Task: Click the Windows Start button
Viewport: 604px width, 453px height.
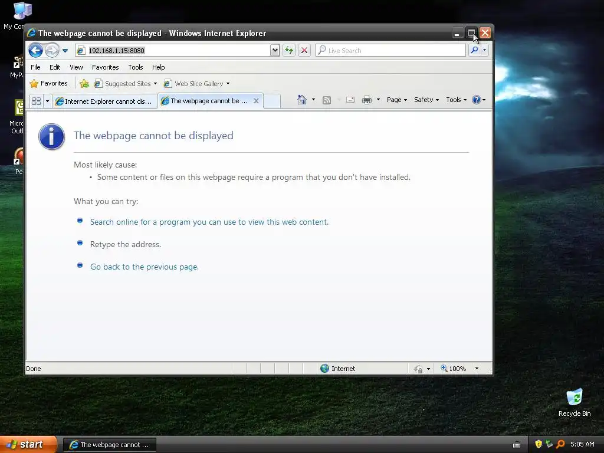Action: click(x=28, y=445)
